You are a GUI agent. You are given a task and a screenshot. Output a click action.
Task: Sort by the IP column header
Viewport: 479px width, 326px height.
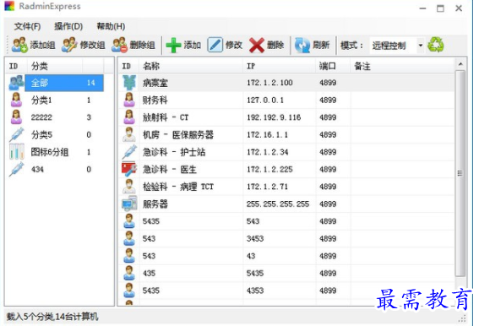coord(280,66)
